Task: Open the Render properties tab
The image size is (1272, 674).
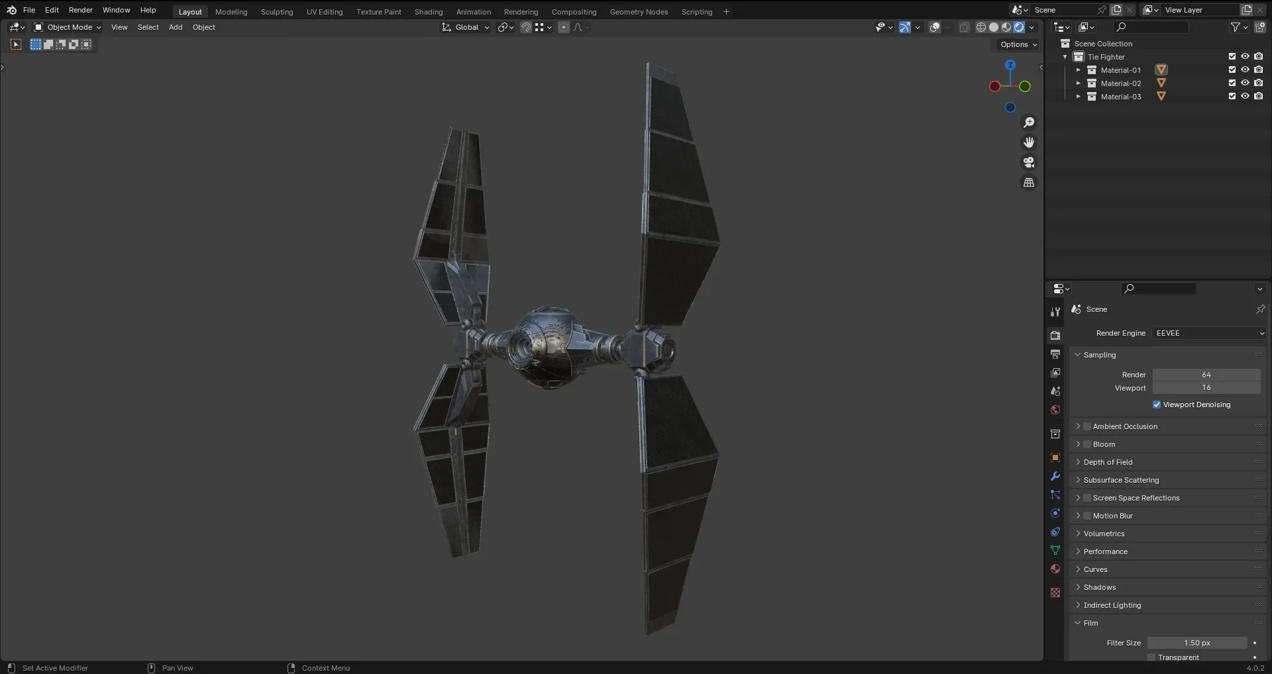Action: coord(1055,336)
